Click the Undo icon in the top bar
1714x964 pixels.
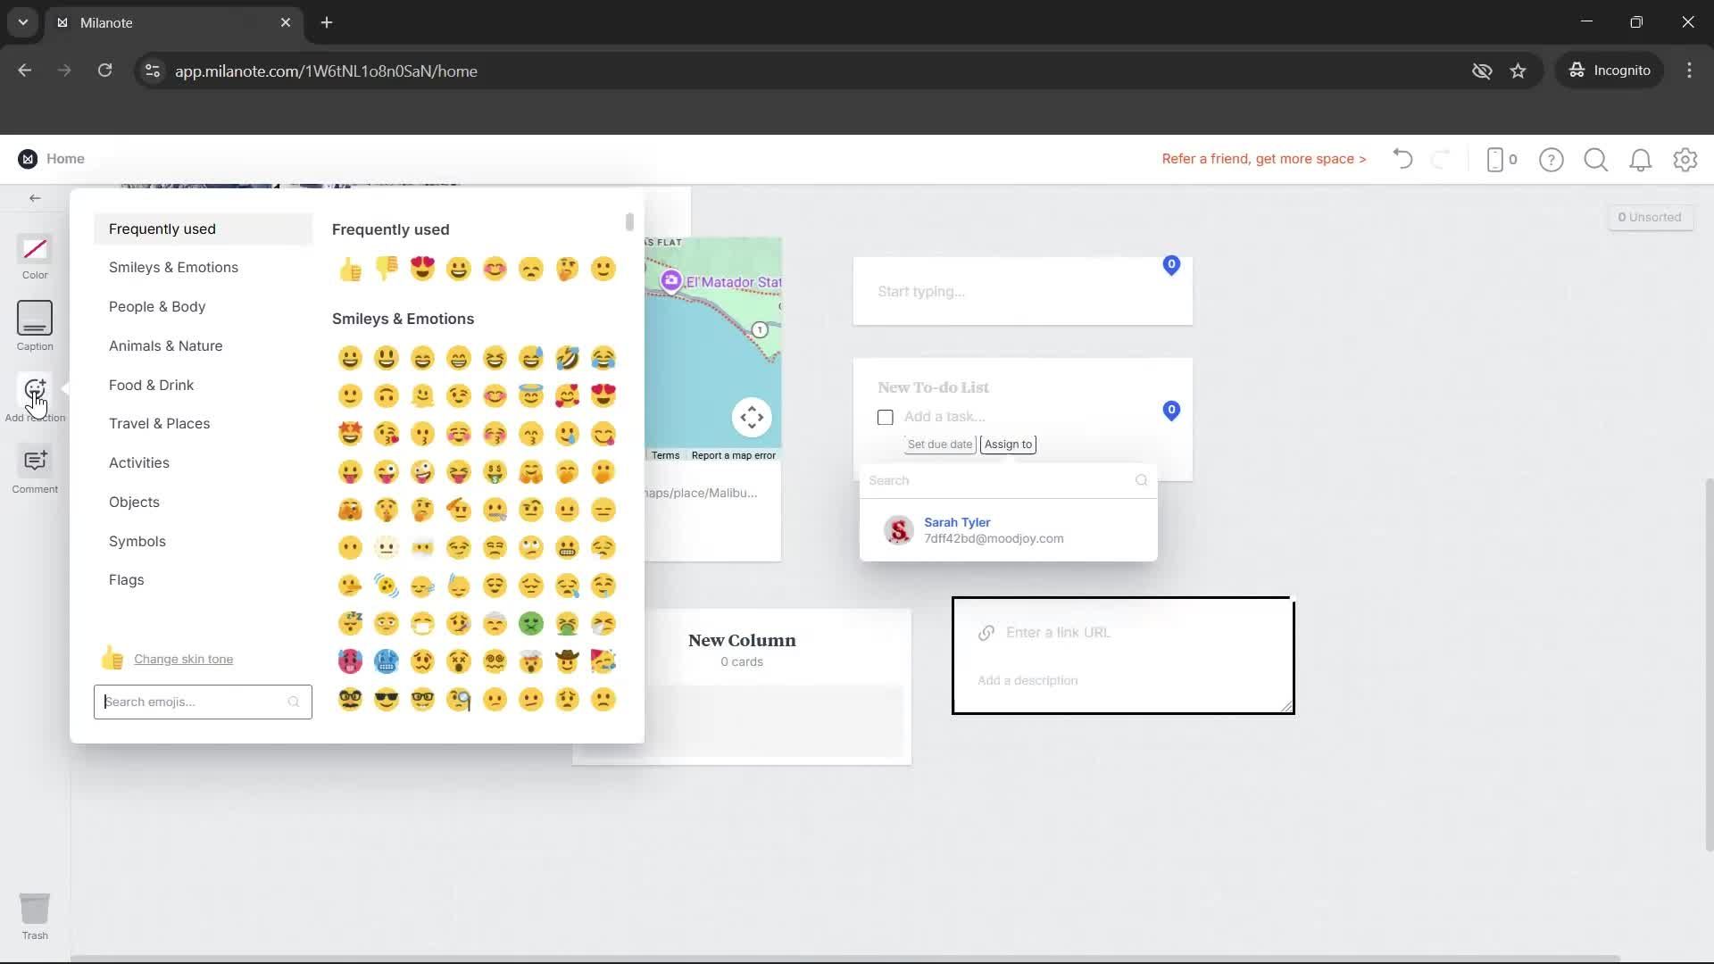(x=1402, y=159)
